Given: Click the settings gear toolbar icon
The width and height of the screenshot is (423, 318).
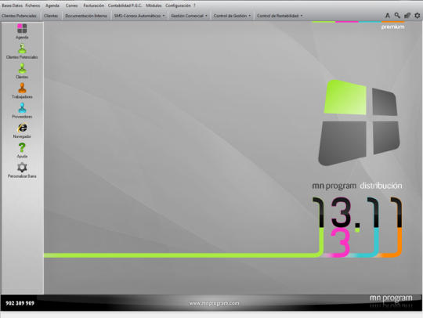Looking at the screenshot, I should 417,16.
